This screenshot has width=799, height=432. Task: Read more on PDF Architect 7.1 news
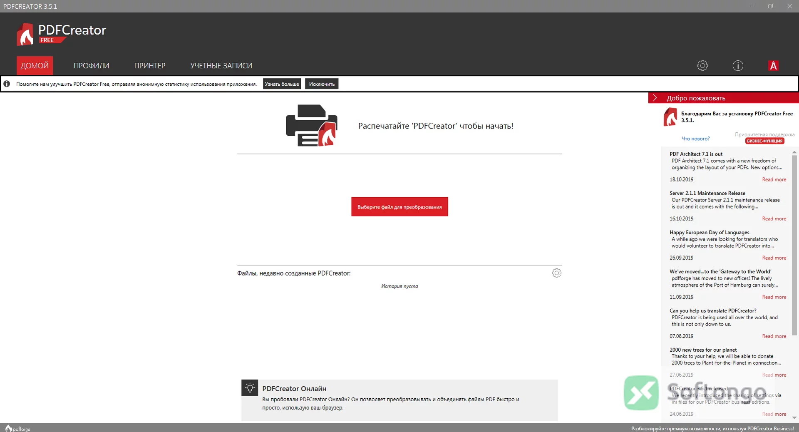[x=774, y=179]
